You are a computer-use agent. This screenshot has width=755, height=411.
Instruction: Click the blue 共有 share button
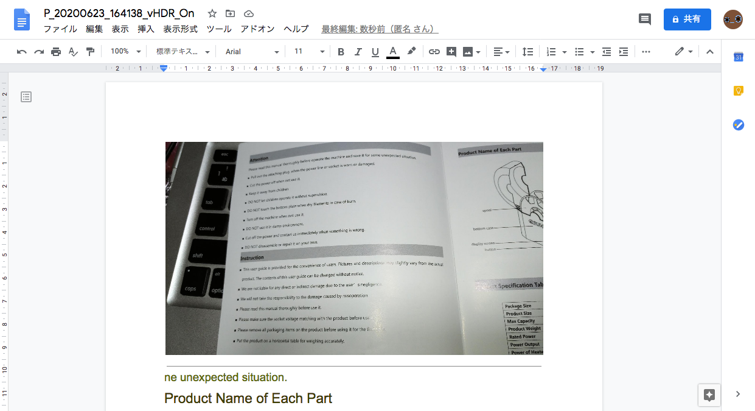coord(687,19)
